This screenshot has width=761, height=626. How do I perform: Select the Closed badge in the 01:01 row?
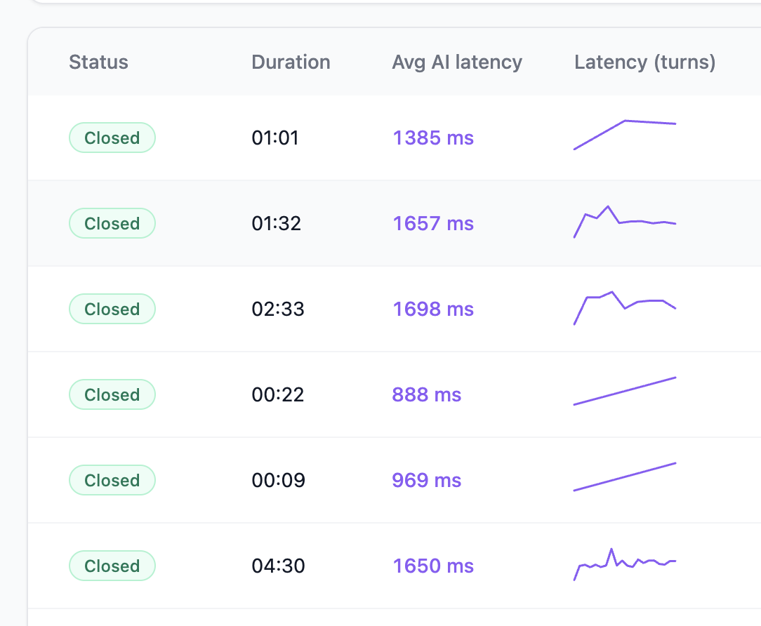point(112,138)
